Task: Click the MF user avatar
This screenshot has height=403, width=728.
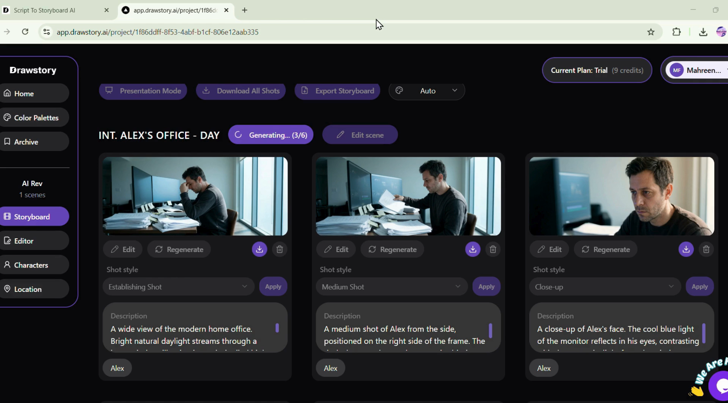Action: tap(676, 70)
